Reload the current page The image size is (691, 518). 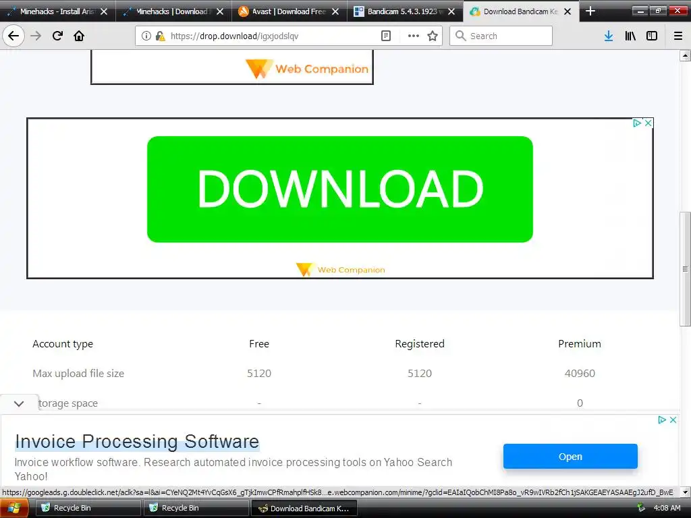click(57, 36)
